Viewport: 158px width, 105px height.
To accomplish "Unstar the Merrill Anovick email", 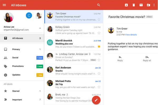I will click(99, 47).
